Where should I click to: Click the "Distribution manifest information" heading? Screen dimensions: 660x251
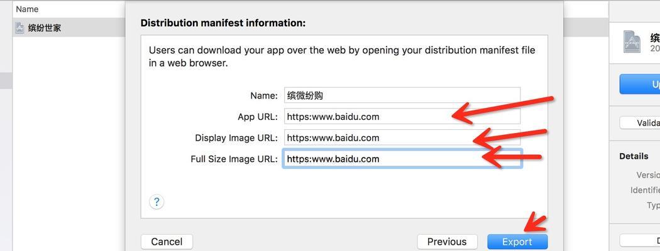click(223, 23)
